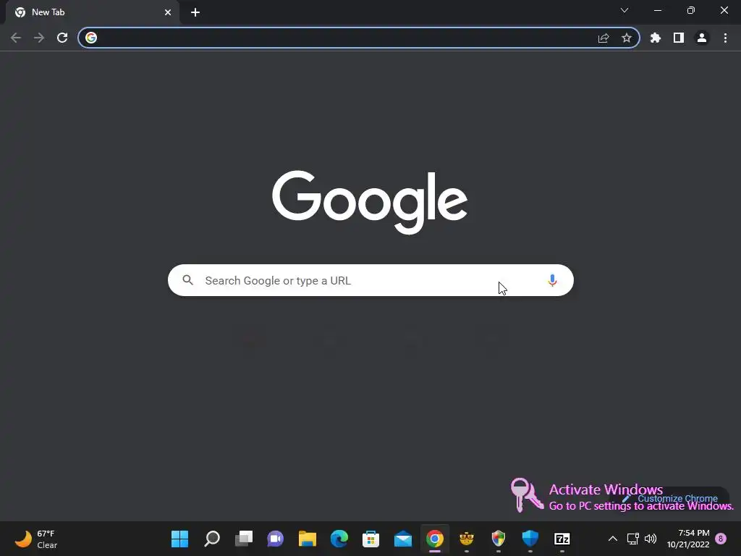Open the multicolor shield app on taskbar
The height and width of the screenshot is (556, 741).
[499, 539]
